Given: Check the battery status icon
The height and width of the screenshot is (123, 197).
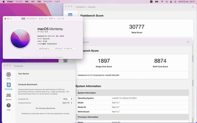Looking at the screenshot, I should 157,1.
